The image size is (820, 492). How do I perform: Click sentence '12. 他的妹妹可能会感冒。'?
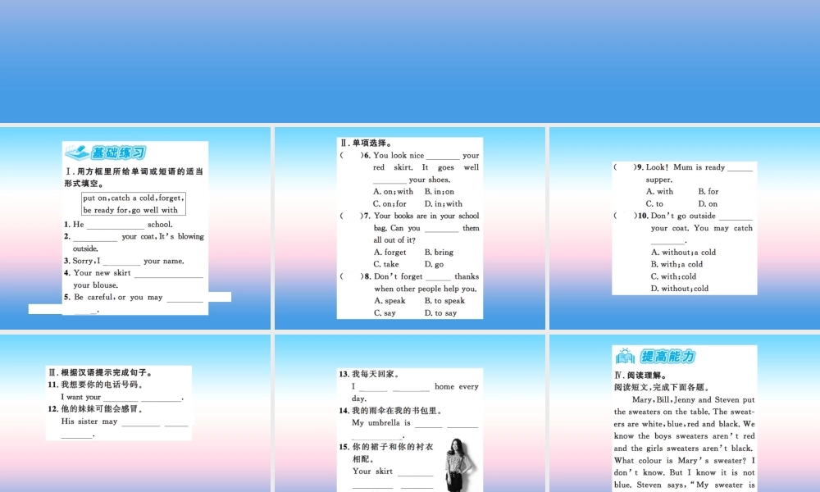pyautogui.click(x=96, y=409)
